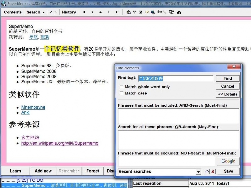Click the 'SuperMemo 2006' list item
Image resolution: width=251 pixels, height=188 pixels.
coord(39,71)
